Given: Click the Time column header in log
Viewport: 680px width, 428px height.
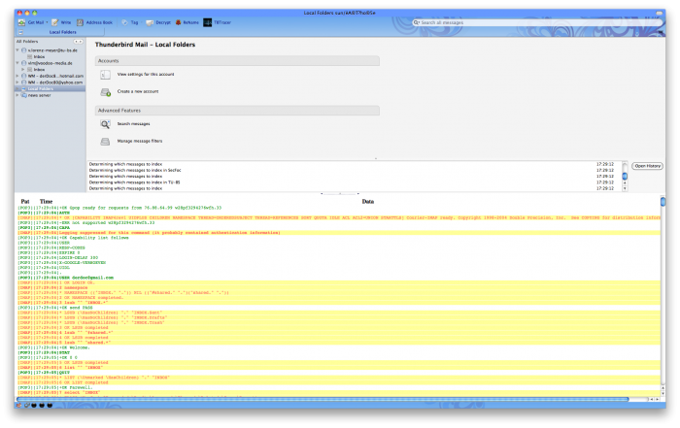Looking at the screenshot, I should 46,202.
